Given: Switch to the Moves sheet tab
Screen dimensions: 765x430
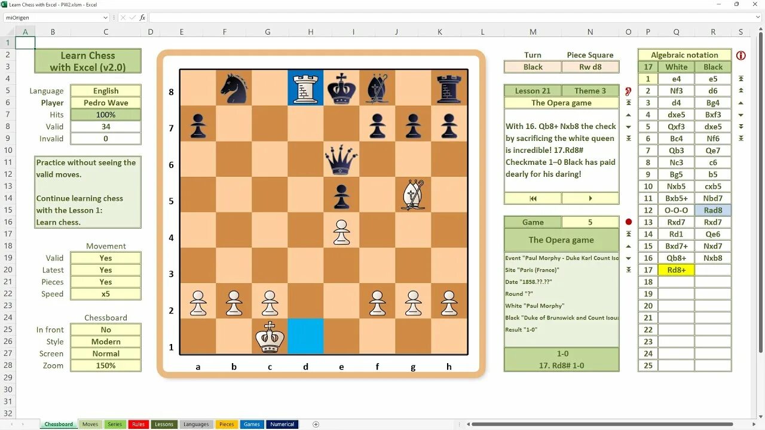Looking at the screenshot, I should point(90,425).
